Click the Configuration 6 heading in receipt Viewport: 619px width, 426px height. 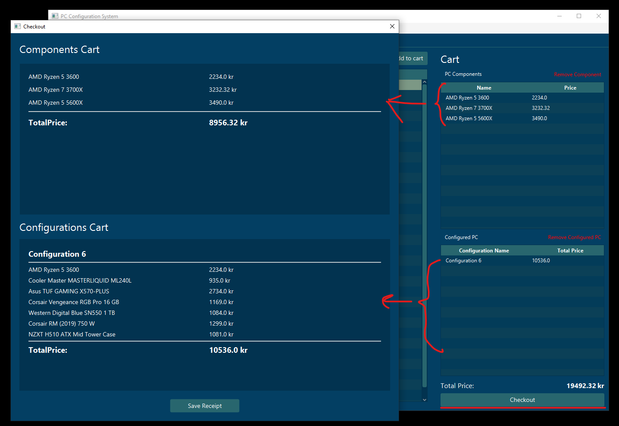[57, 254]
